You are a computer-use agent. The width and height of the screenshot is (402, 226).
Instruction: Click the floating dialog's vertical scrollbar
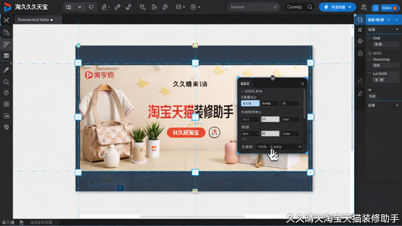click(304, 104)
